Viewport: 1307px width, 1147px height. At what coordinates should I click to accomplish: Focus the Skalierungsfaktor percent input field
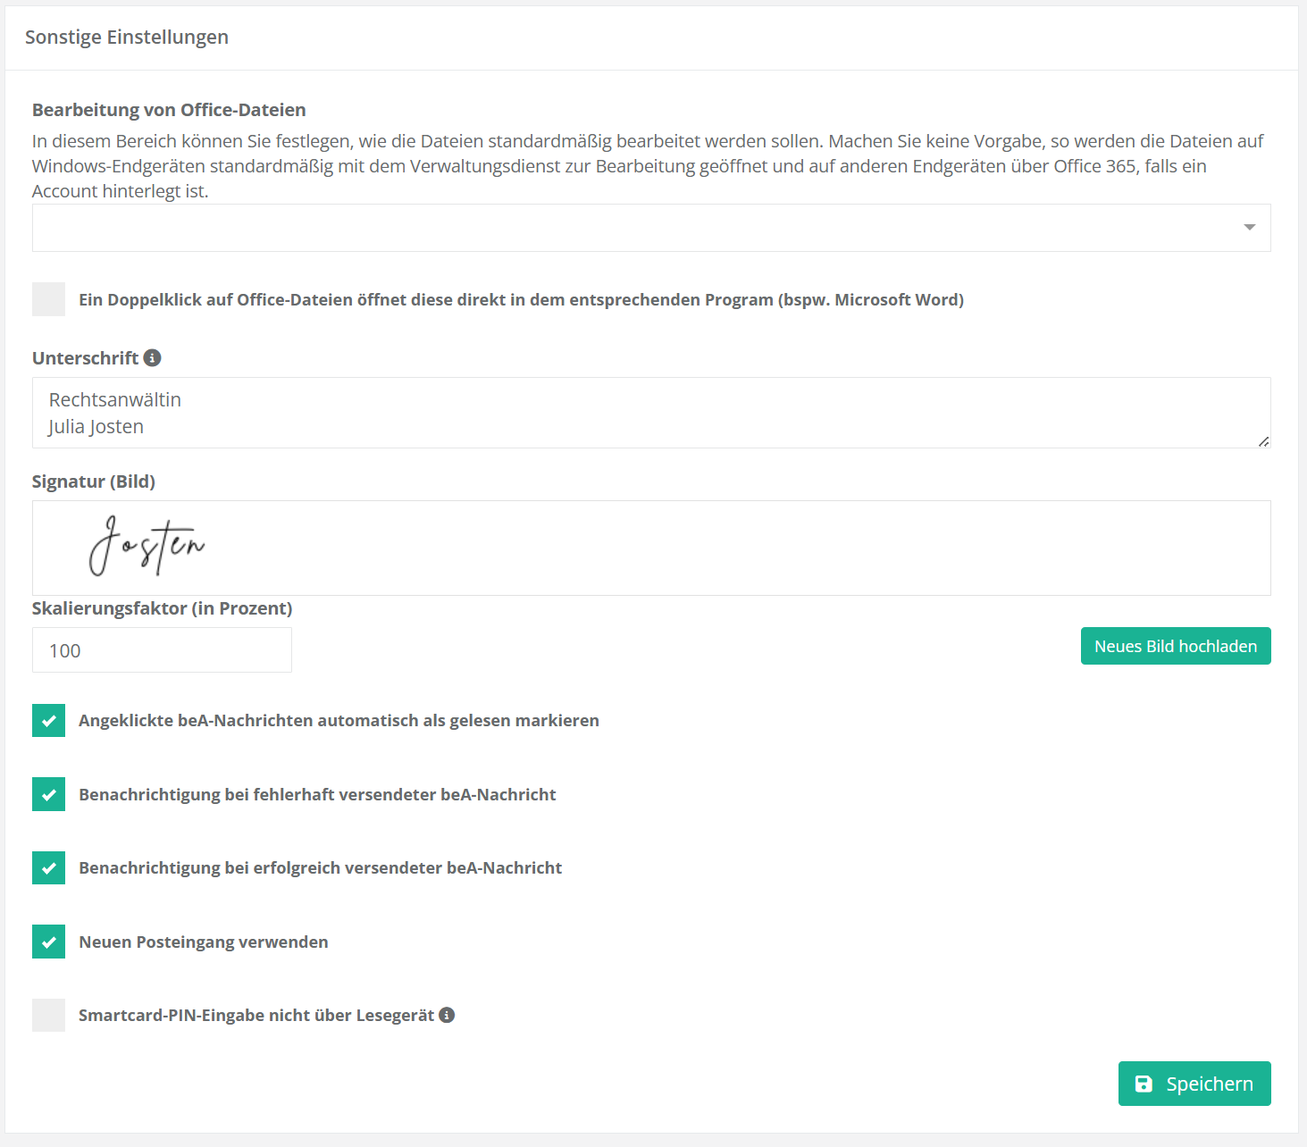pyautogui.click(x=162, y=650)
